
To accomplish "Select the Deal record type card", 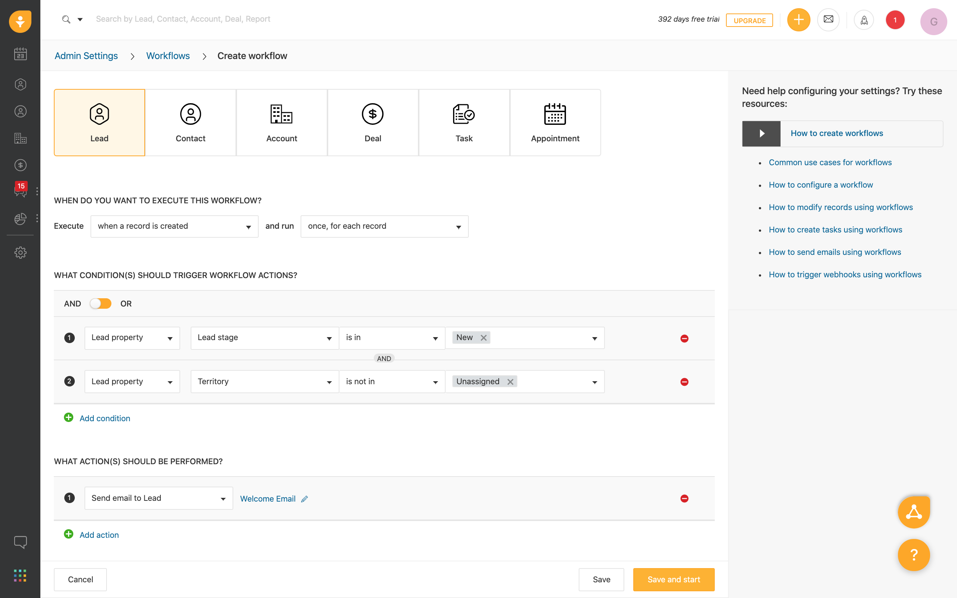I will pos(372,122).
